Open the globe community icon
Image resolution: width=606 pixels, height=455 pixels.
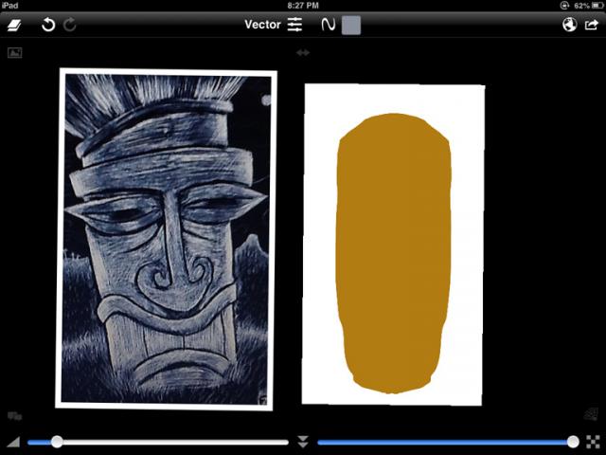569,25
